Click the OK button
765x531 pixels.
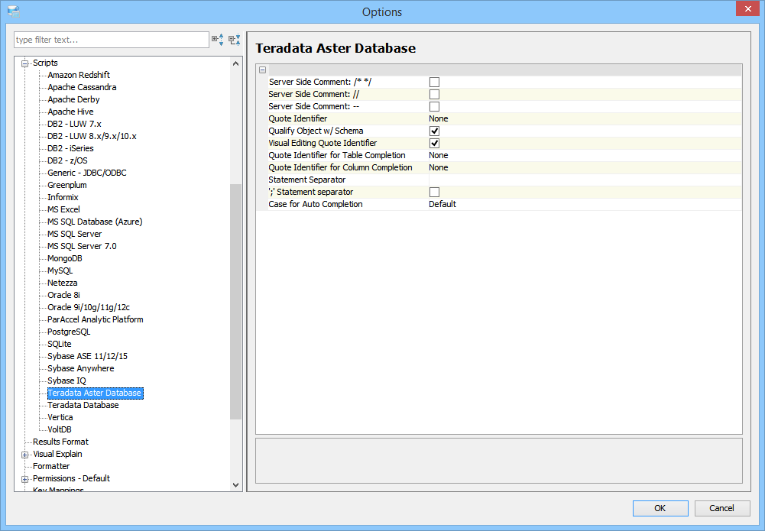point(660,508)
